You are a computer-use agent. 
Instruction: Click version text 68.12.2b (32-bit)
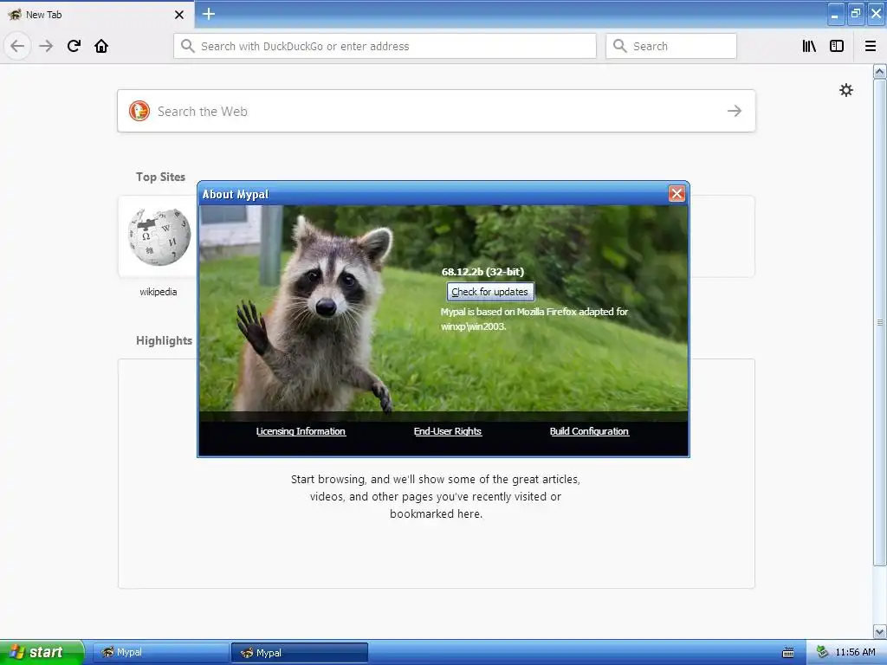(x=482, y=272)
